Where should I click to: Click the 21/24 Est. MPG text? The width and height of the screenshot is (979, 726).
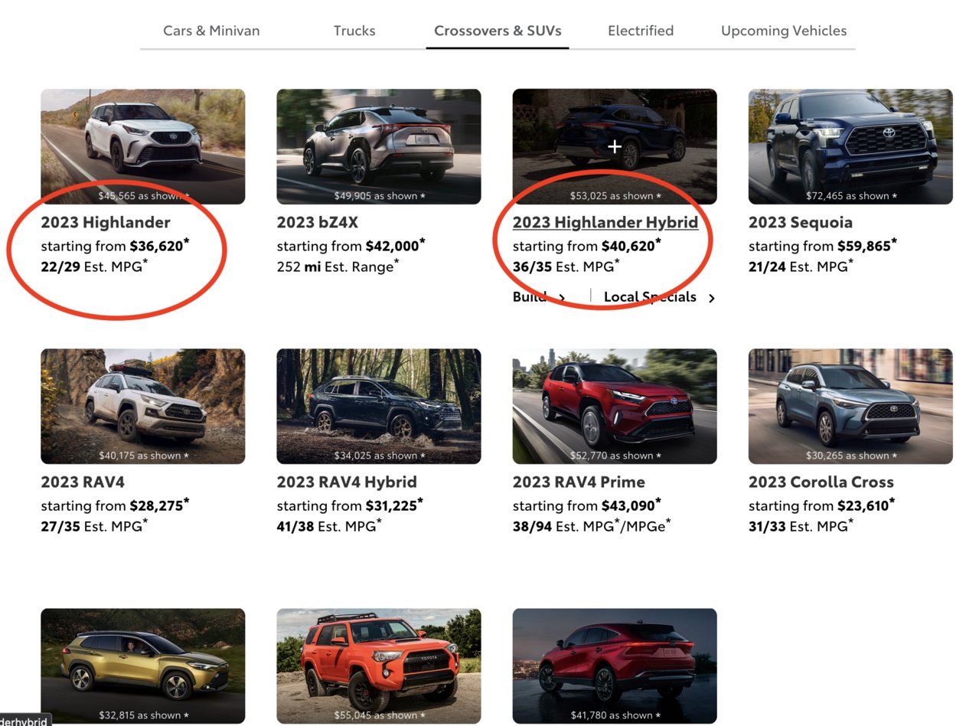[801, 267]
